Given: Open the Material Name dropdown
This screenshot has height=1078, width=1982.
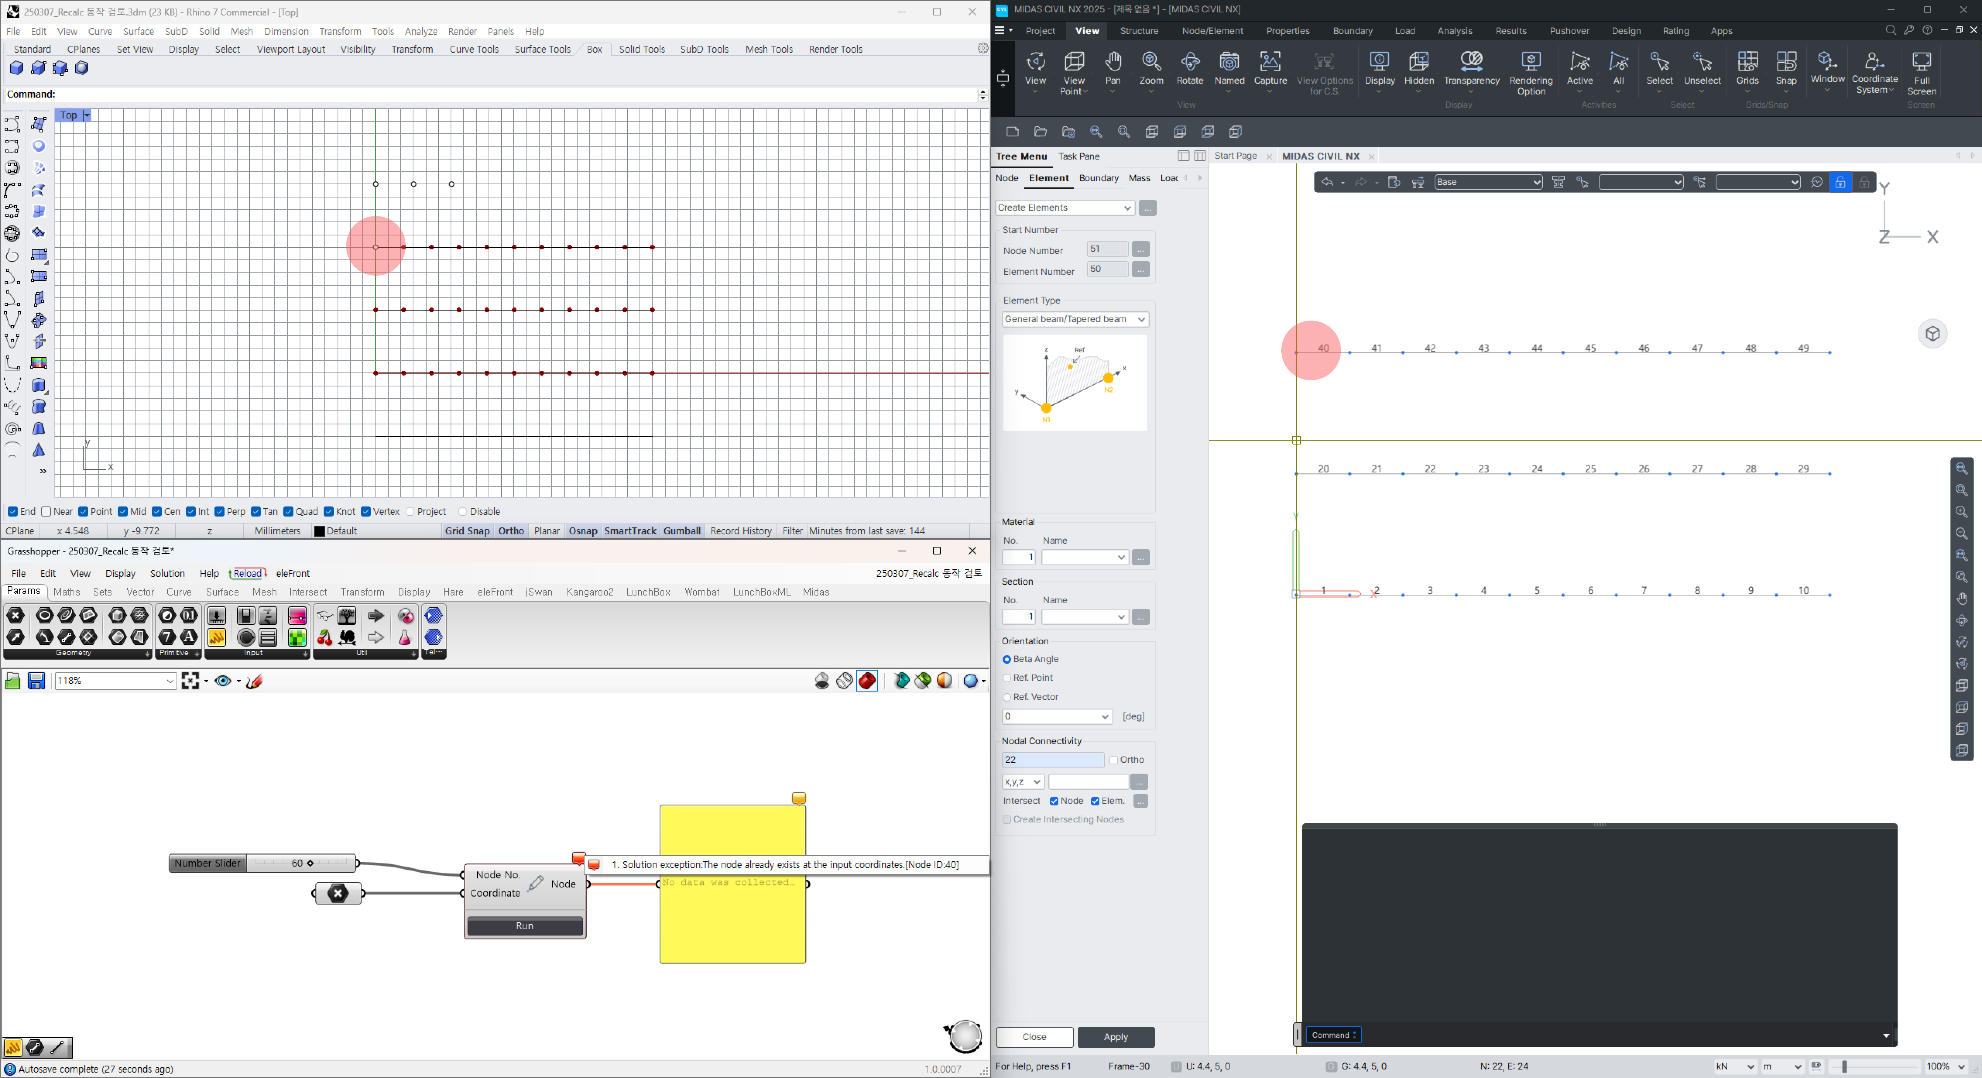Looking at the screenshot, I should [x=1085, y=557].
